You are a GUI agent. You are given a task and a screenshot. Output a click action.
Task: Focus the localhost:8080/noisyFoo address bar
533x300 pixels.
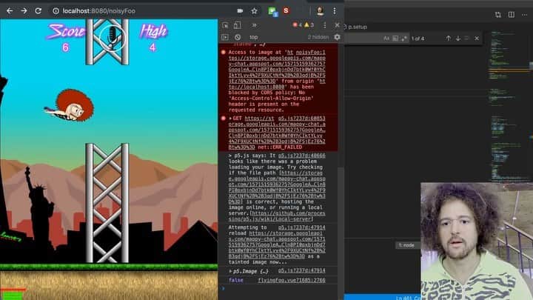point(99,11)
